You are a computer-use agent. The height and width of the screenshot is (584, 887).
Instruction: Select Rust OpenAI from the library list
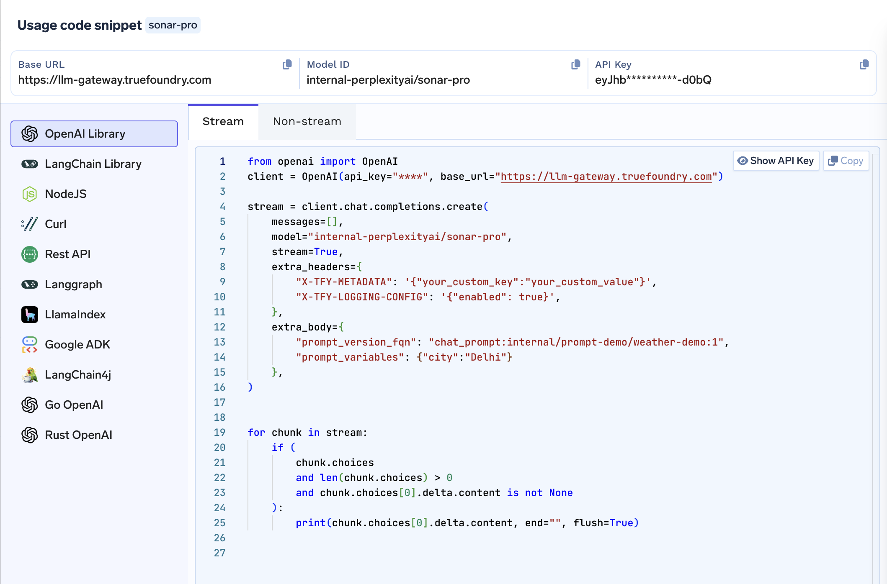pyautogui.click(x=94, y=435)
